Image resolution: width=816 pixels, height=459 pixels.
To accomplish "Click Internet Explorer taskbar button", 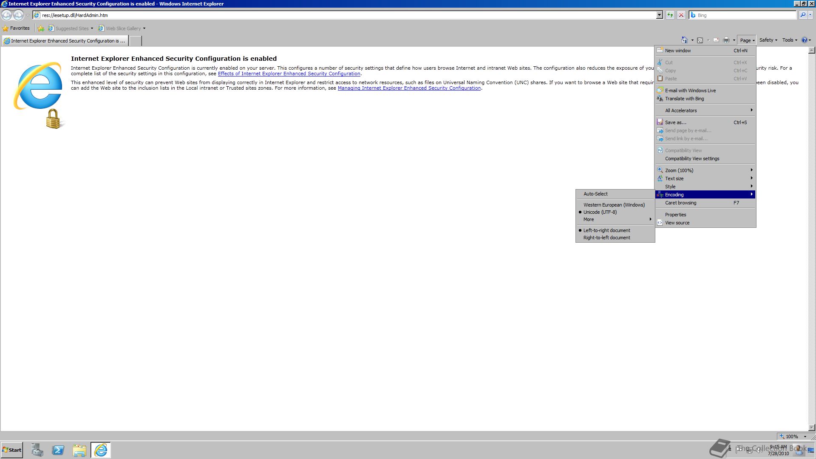I will 101,450.
